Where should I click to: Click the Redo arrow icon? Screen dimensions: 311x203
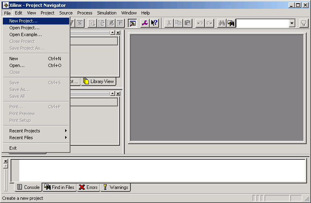pyautogui.click(x=209, y=23)
